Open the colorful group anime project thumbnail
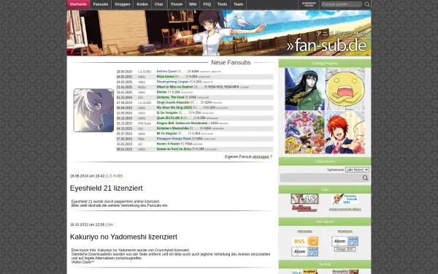 tap(304, 132)
